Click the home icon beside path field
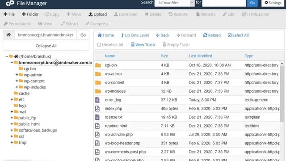Image resolution: width=286 pixels, height=161 pixels. point(8,35)
